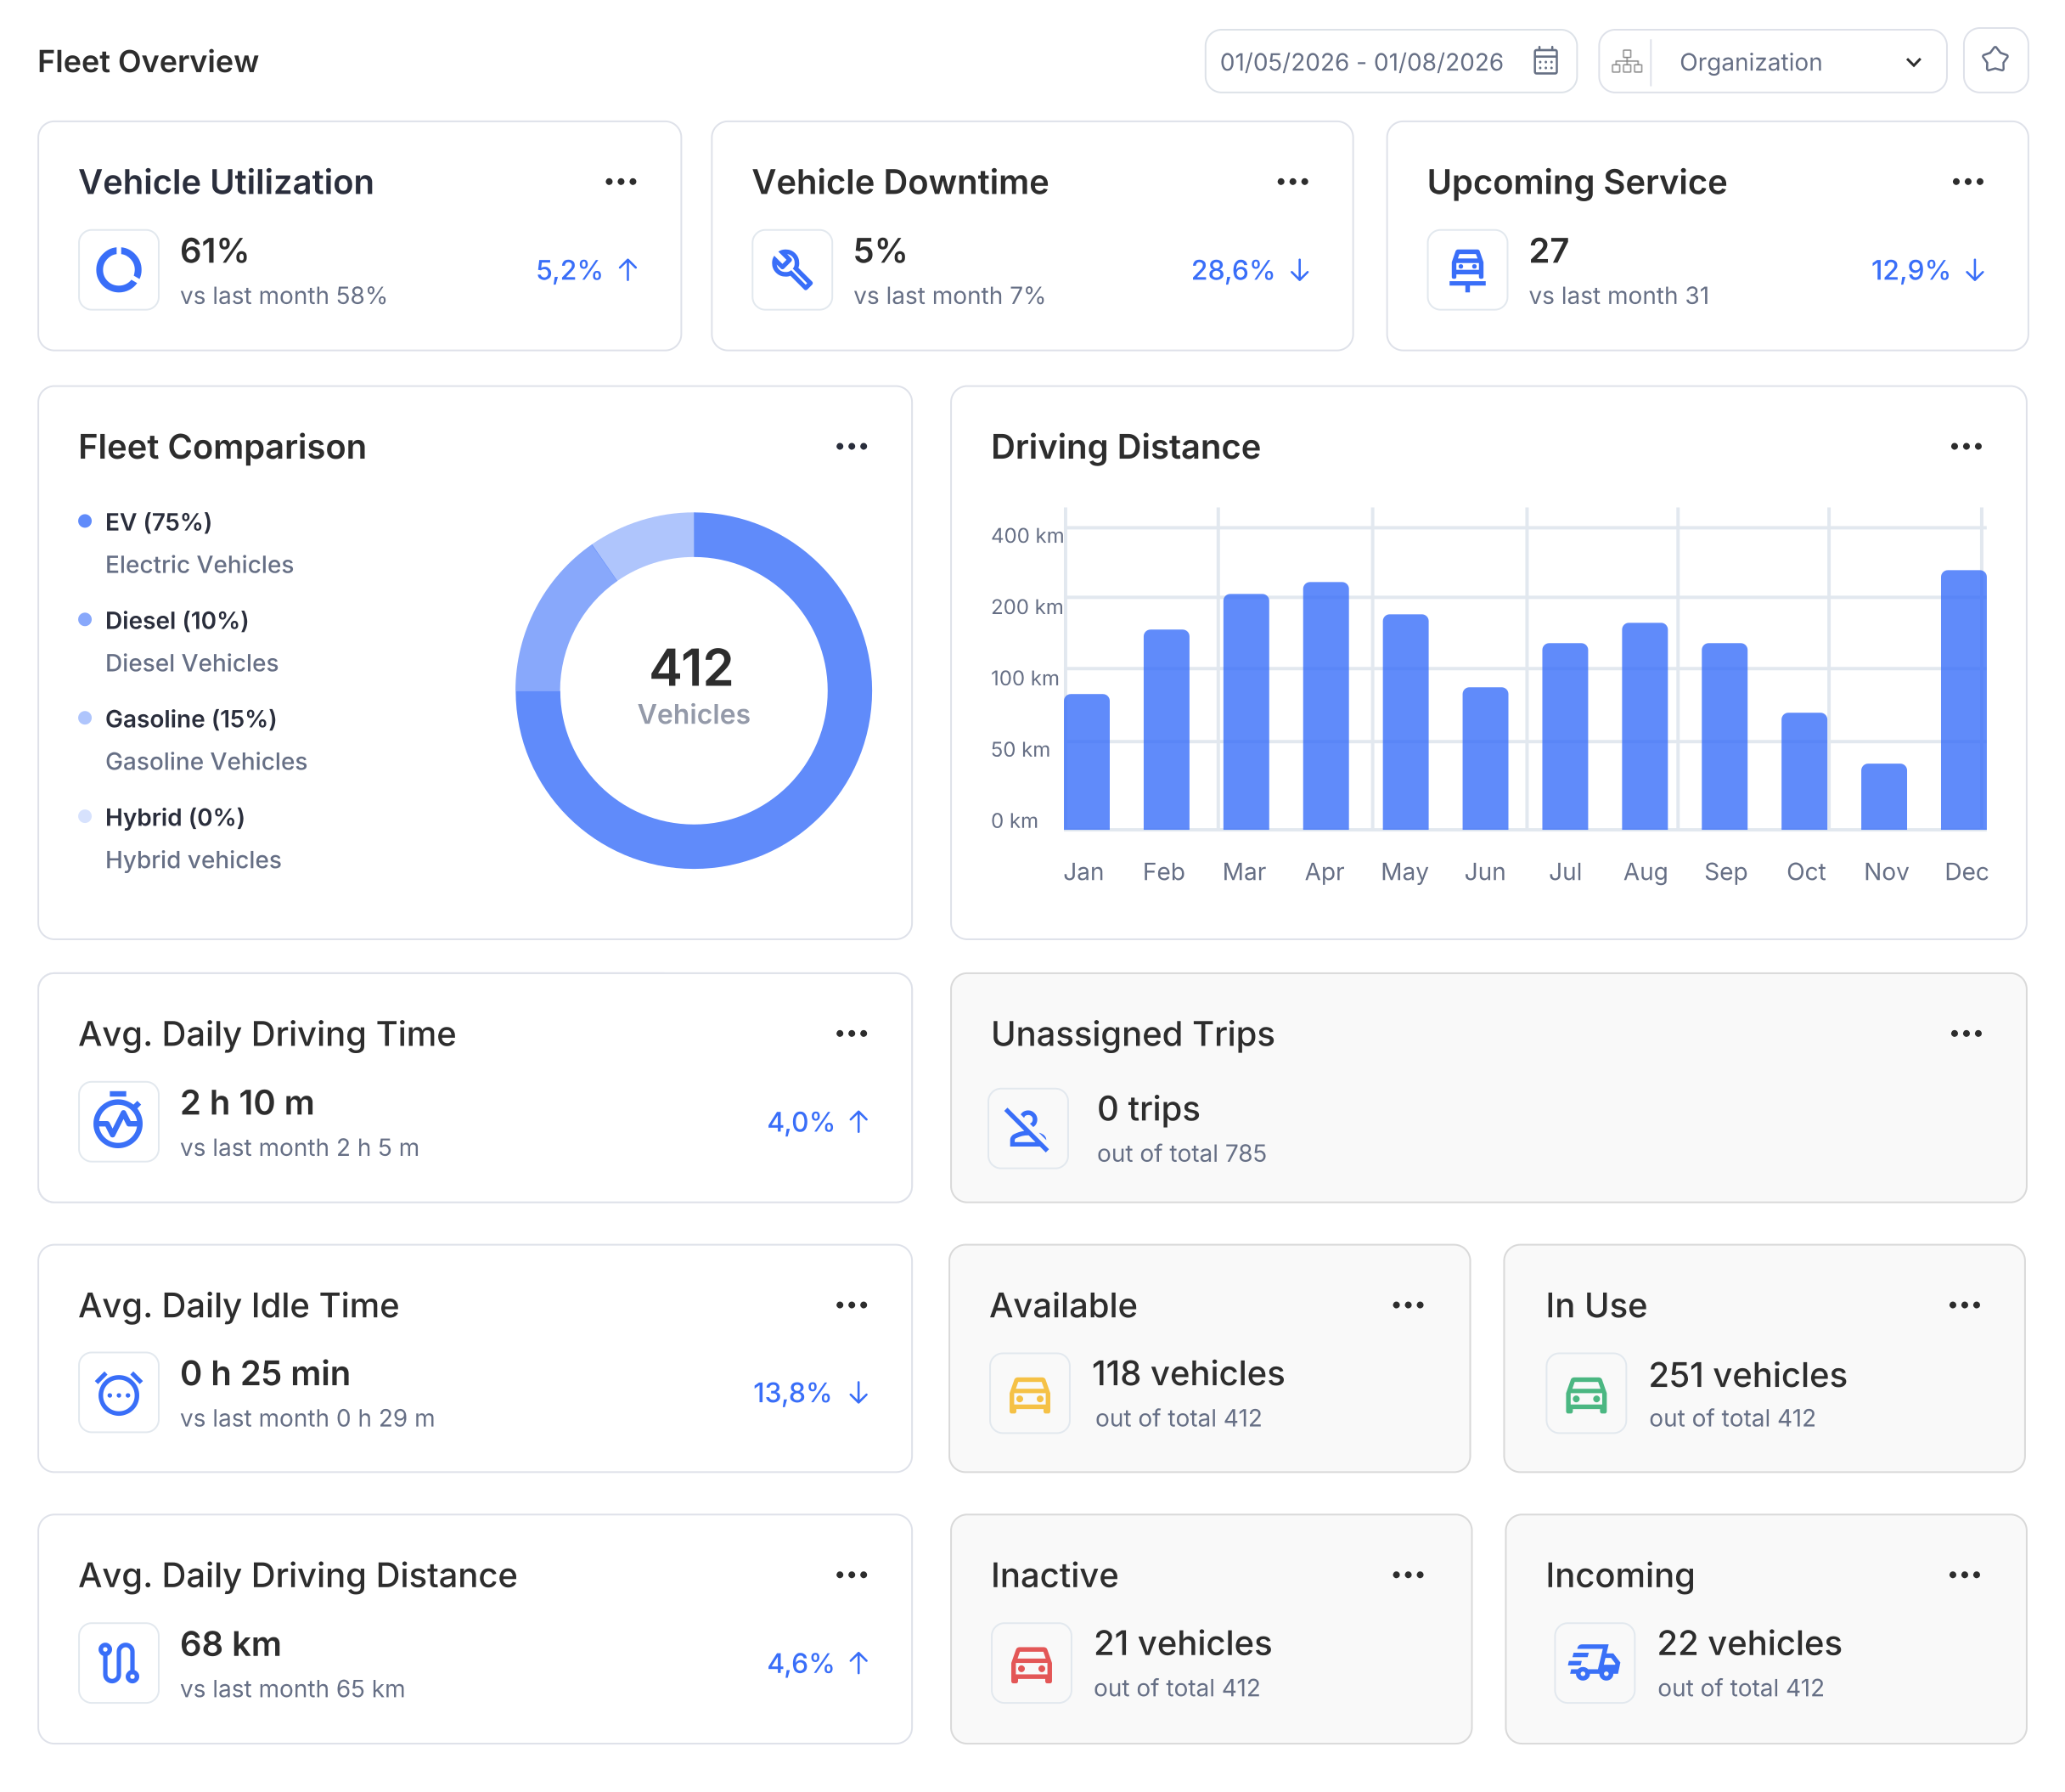Open Avg. Daily Driving Time options menu
This screenshot has height=1792, width=2065.
[851, 1034]
